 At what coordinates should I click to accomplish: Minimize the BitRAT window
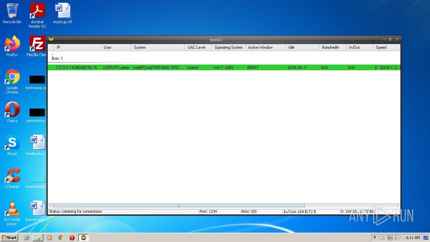click(384, 39)
